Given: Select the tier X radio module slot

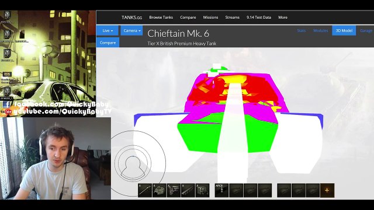Looking at the screenshot, I should (x=202, y=190).
